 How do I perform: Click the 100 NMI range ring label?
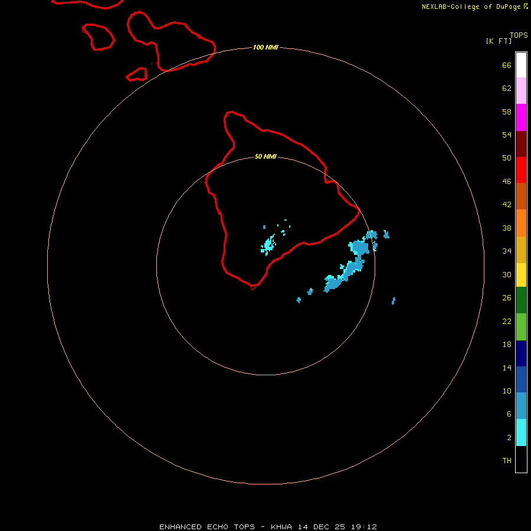265,47
